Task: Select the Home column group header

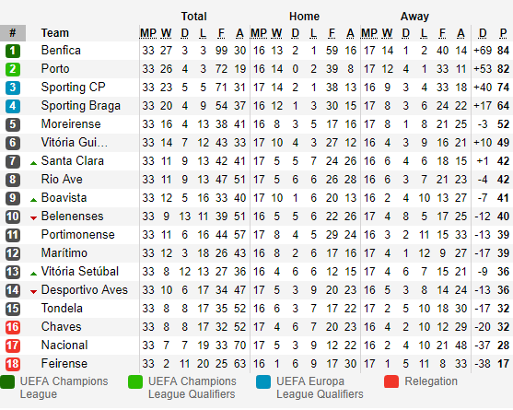Action: point(304,17)
